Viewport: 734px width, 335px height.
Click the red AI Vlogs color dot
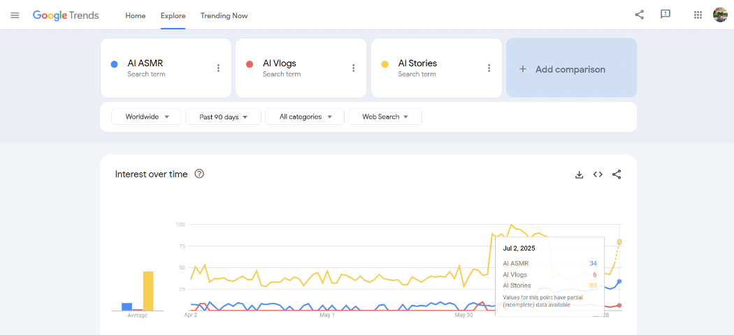(250, 64)
